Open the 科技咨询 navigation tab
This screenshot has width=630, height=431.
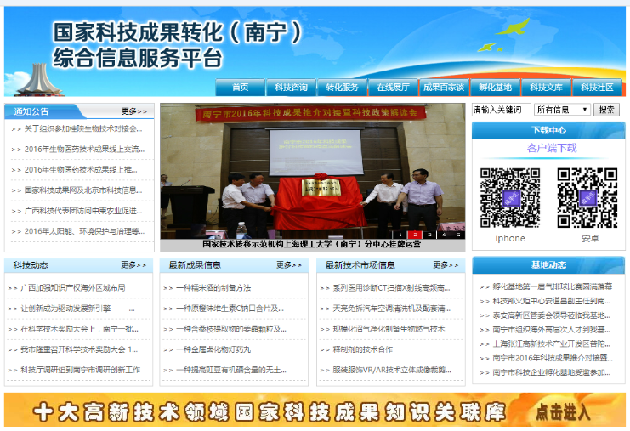[292, 88]
